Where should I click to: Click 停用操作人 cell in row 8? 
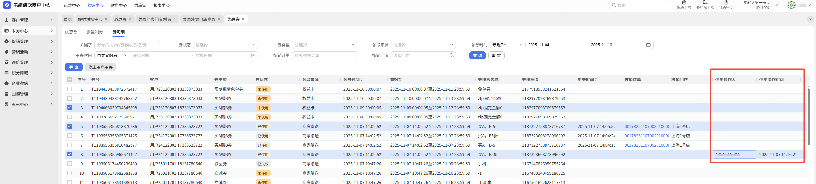pyautogui.click(x=735, y=154)
